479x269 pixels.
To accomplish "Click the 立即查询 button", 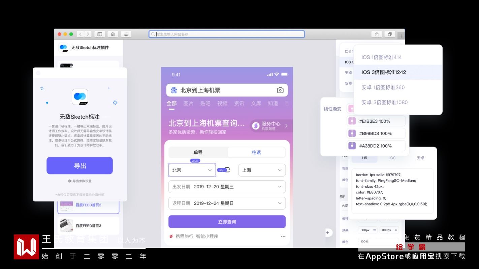I will 227,222.
